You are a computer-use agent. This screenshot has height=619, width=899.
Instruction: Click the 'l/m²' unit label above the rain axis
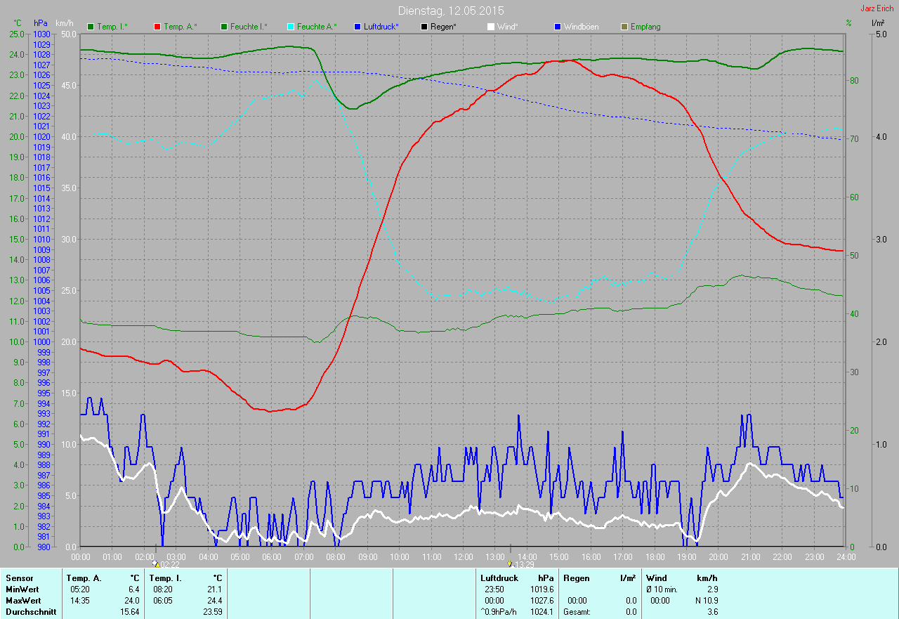coord(877,23)
